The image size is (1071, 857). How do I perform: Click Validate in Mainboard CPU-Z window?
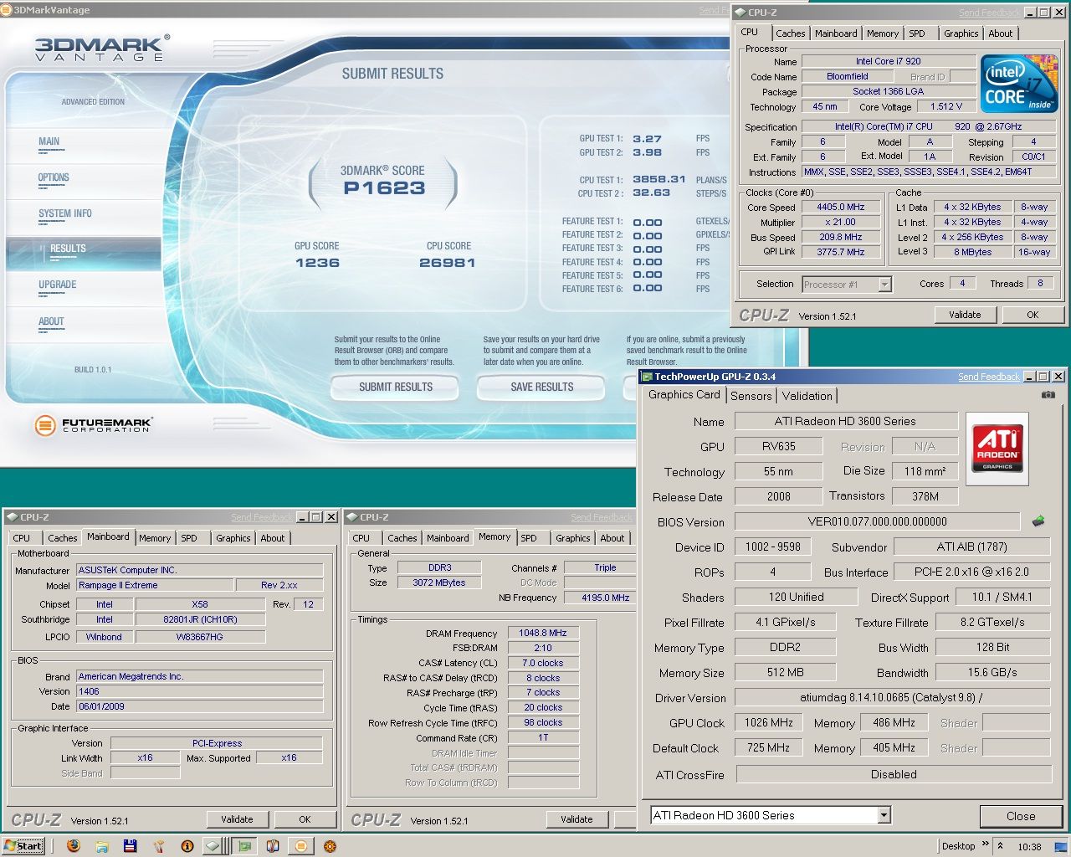(237, 819)
